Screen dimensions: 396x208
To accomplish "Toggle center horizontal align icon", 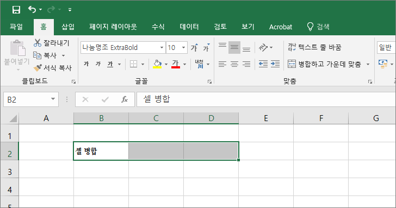I will [234, 64].
